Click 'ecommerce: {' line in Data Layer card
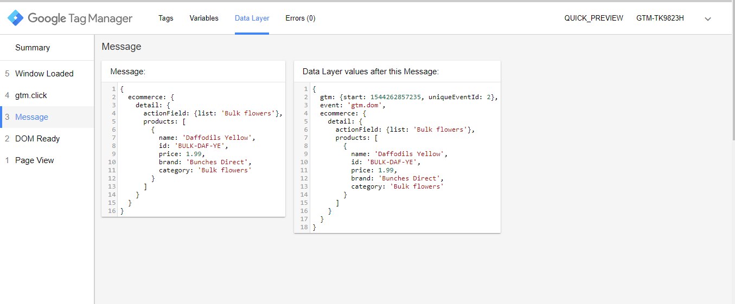Screen dimensions: 735x304 pos(343,113)
